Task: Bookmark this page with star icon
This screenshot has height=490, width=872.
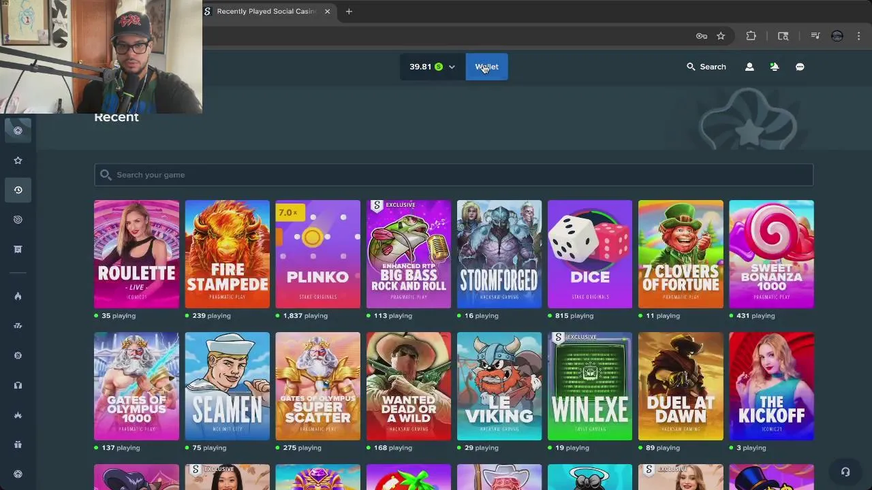Action: point(721,36)
